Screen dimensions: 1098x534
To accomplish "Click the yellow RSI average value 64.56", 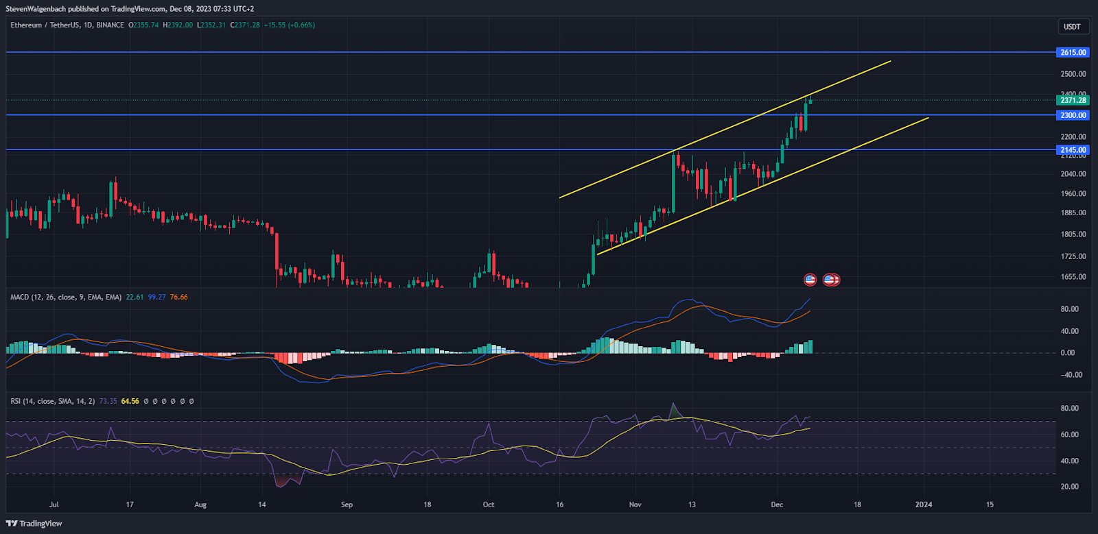I will coord(130,402).
